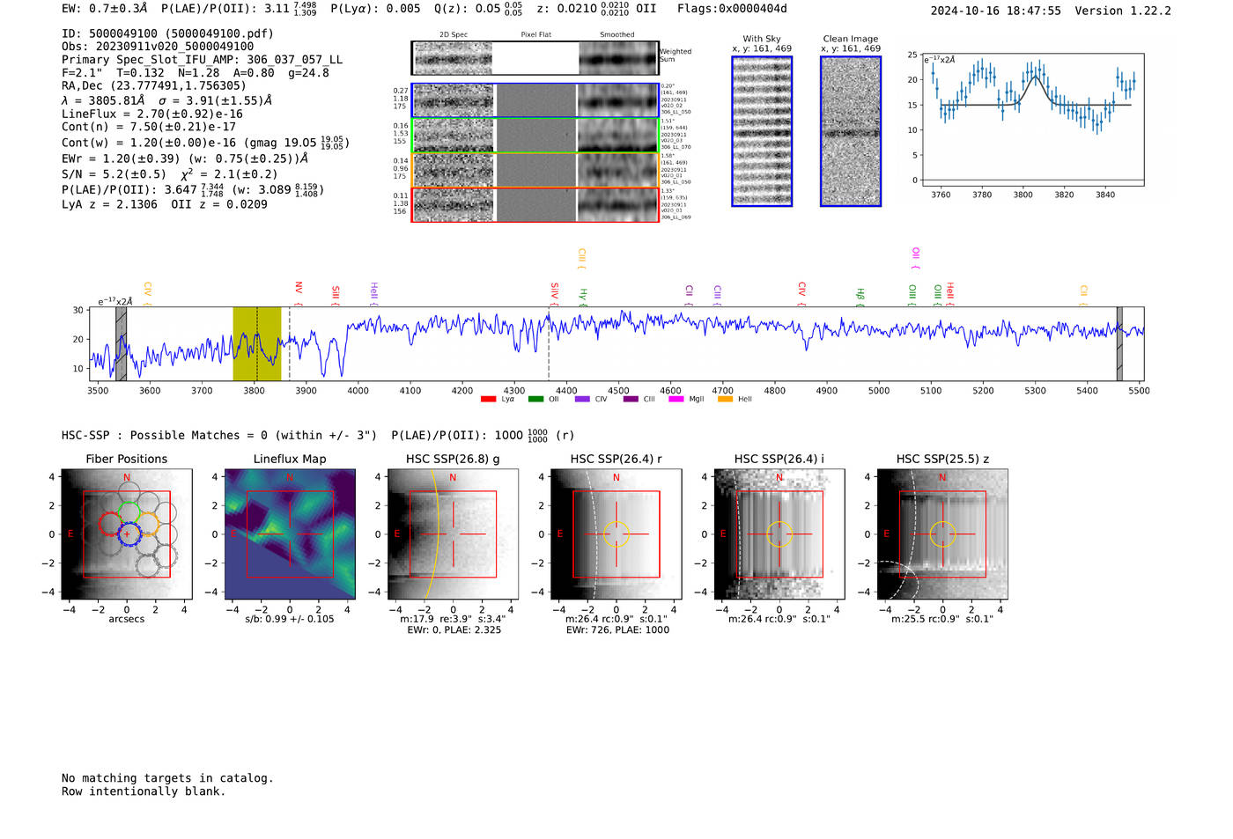Viewport: 1233px width, 839px height.
Task: Click the "m:25.5 rc:0.9" caption under z image
Action: click(x=942, y=619)
